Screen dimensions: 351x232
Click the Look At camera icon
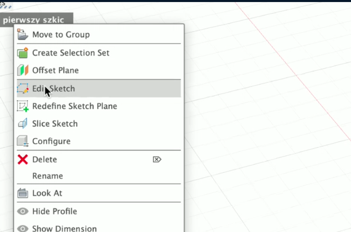(23, 193)
